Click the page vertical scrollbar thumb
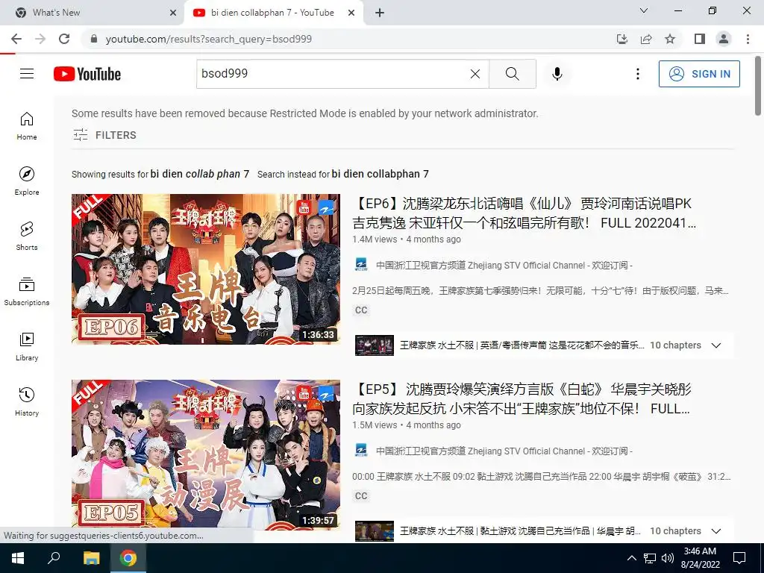Viewport: 764px width, 573px height. click(x=758, y=86)
